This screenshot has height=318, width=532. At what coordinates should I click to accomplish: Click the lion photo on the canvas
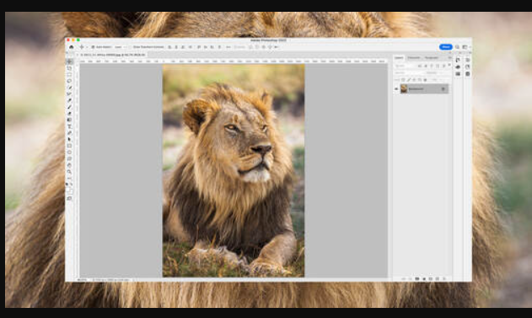tap(234, 171)
